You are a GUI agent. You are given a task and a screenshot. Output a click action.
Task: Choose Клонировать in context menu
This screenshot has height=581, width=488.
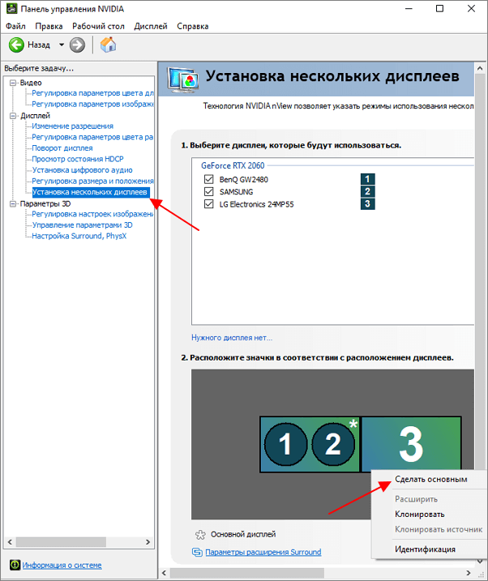pyautogui.click(x=419, y=515)
